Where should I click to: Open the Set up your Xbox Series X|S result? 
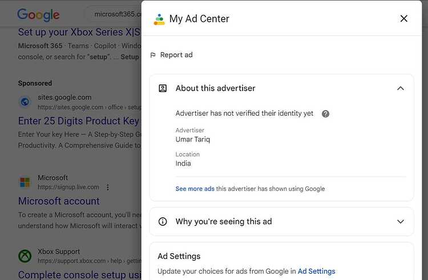point(79,32)
